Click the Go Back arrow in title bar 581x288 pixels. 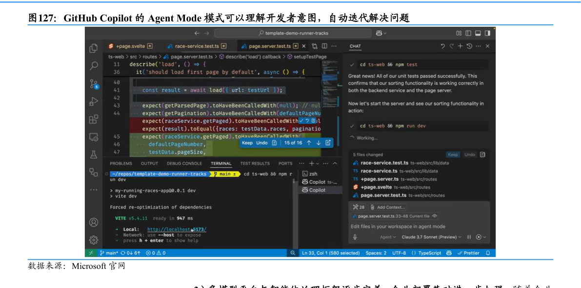click(197, 33)
